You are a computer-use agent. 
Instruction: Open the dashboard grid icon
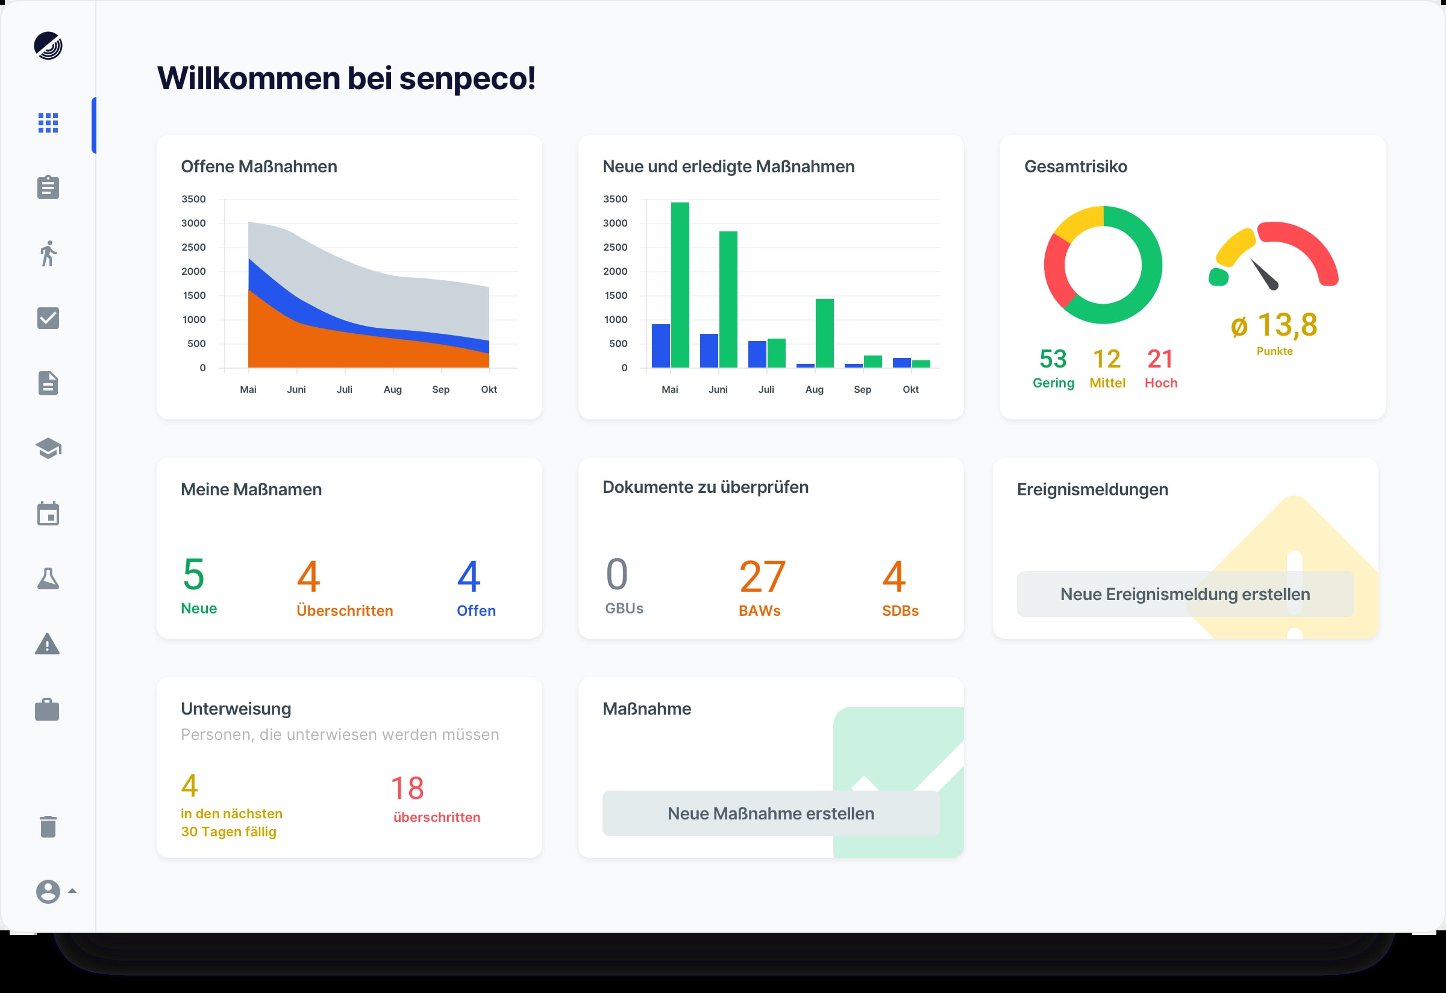click(x=48, y=123)
